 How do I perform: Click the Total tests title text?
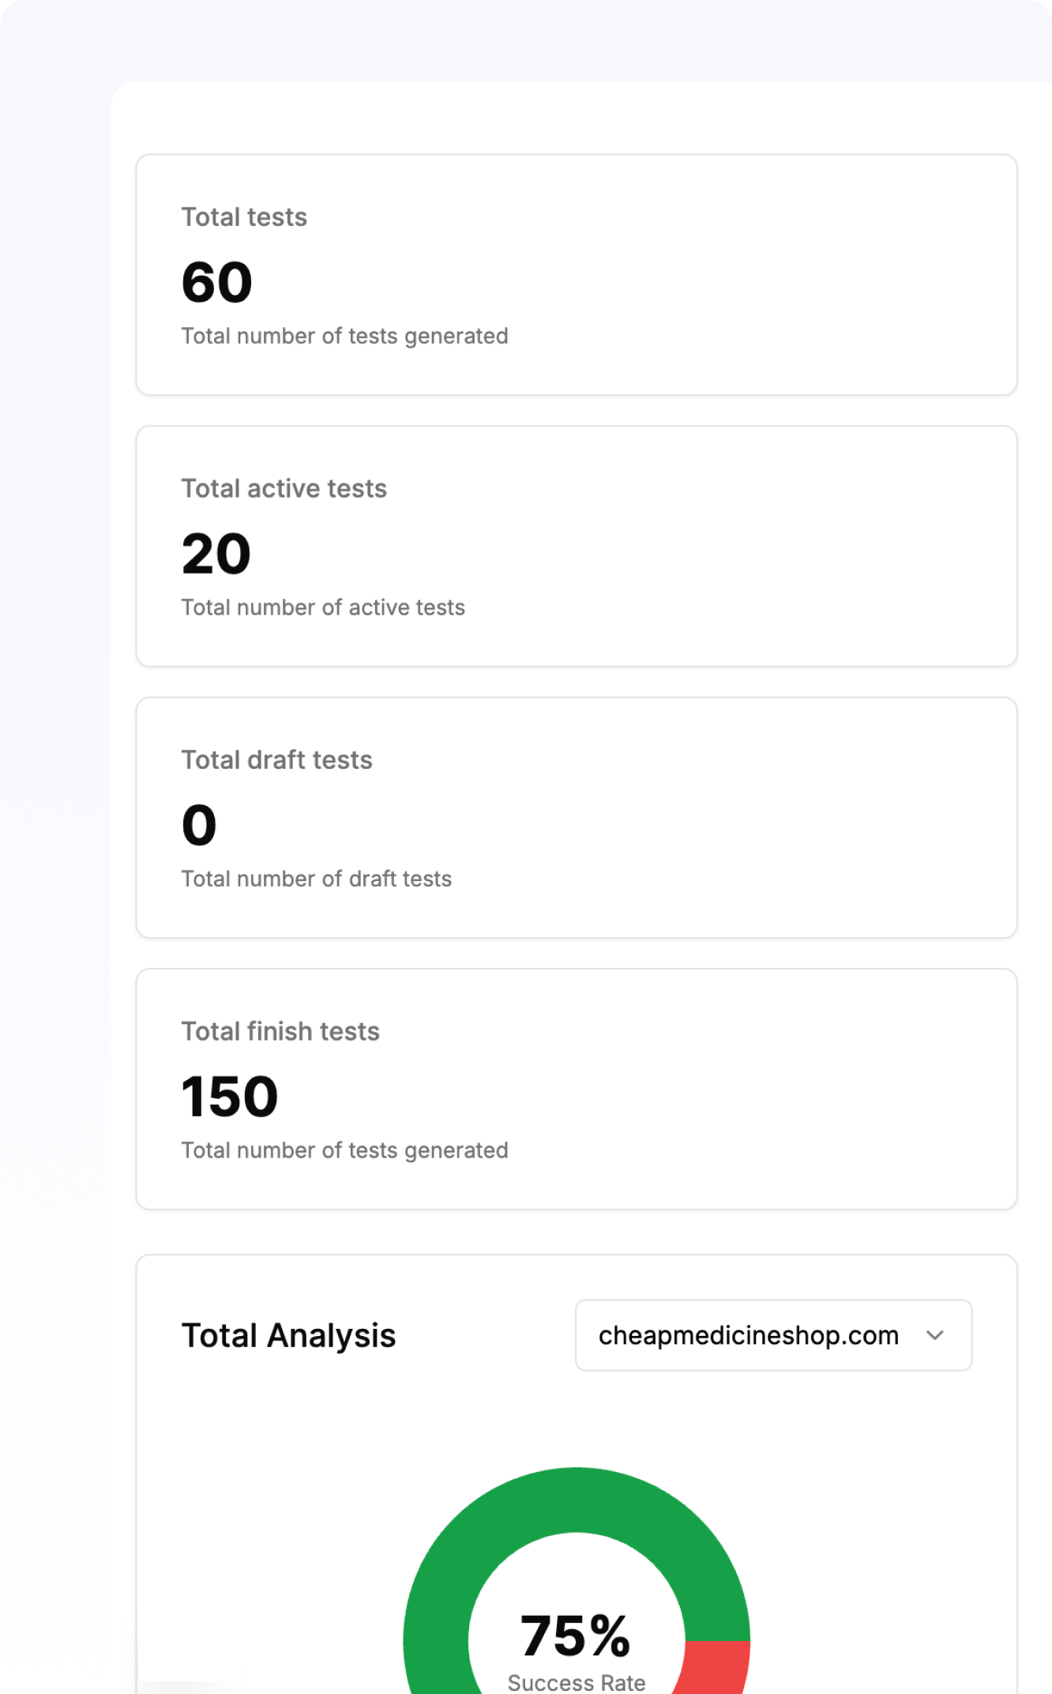[x=244, y=217]
